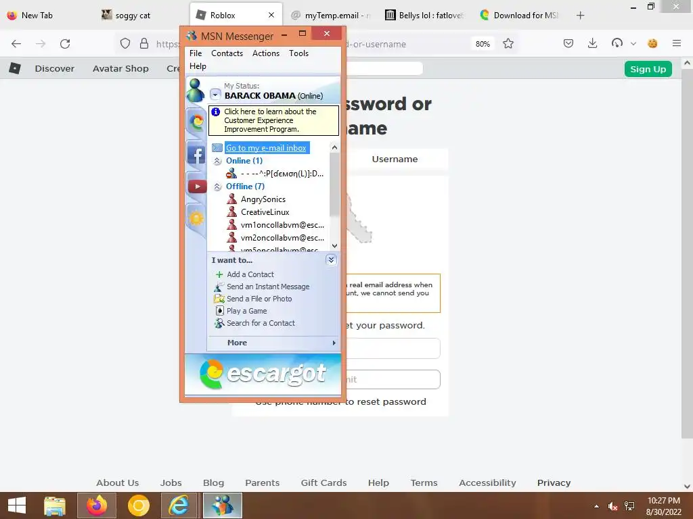The image size is (693, 519).
Task: Click the tracking protection shield icon
Action: (125, 44)
